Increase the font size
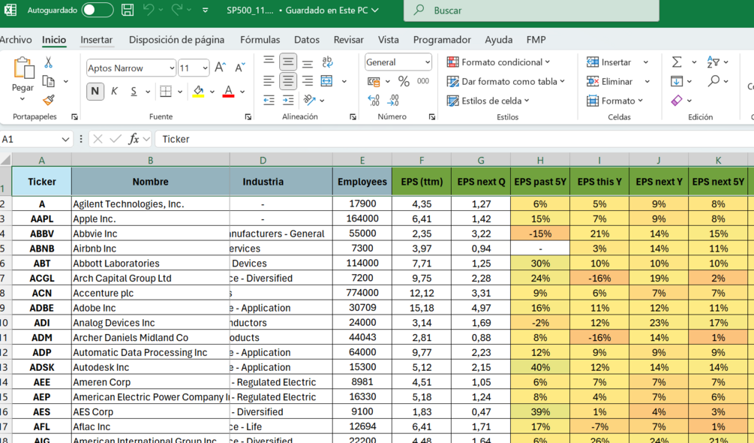 coord(221,68)
